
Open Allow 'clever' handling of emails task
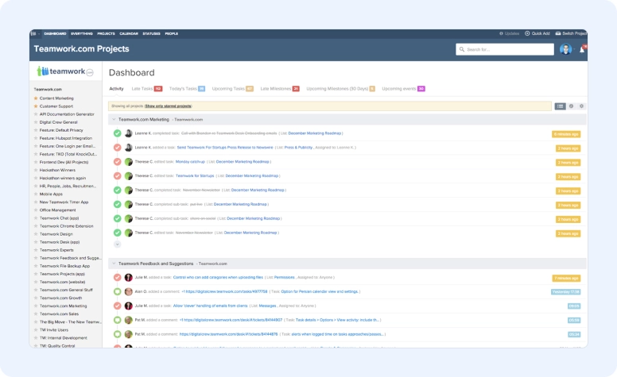point(210,306)
